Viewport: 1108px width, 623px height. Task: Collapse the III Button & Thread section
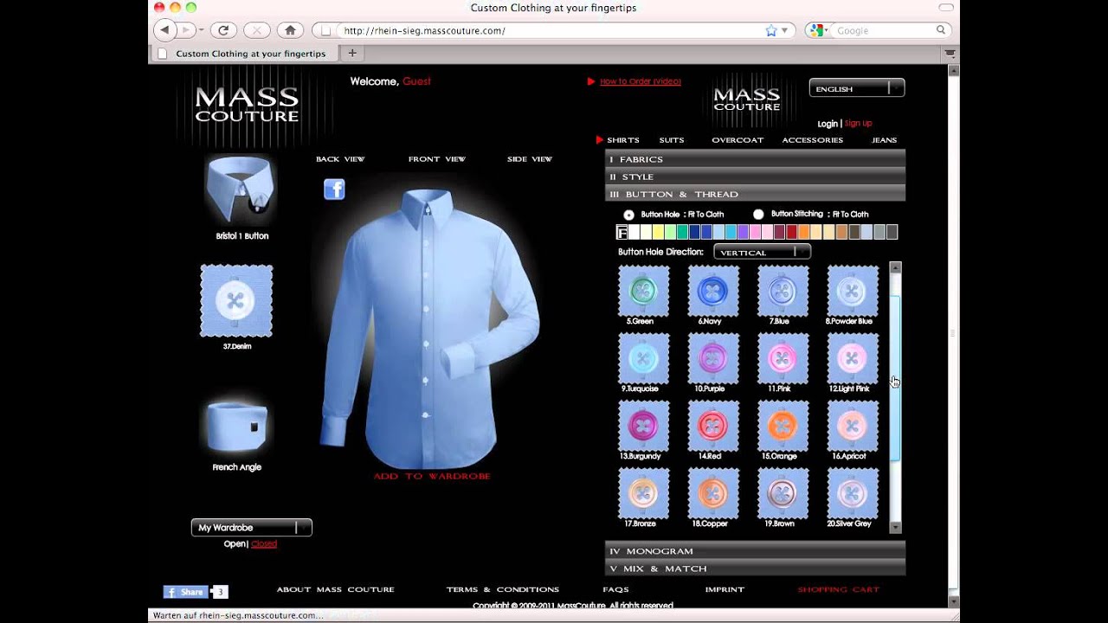(x=755, y=194)
